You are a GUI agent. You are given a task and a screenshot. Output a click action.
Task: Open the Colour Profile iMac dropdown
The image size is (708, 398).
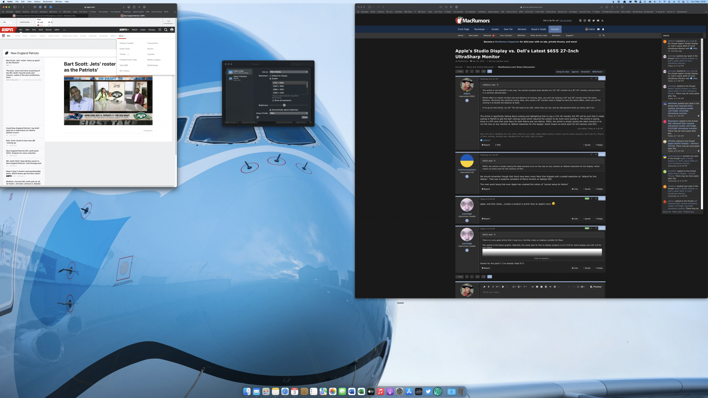289,113
